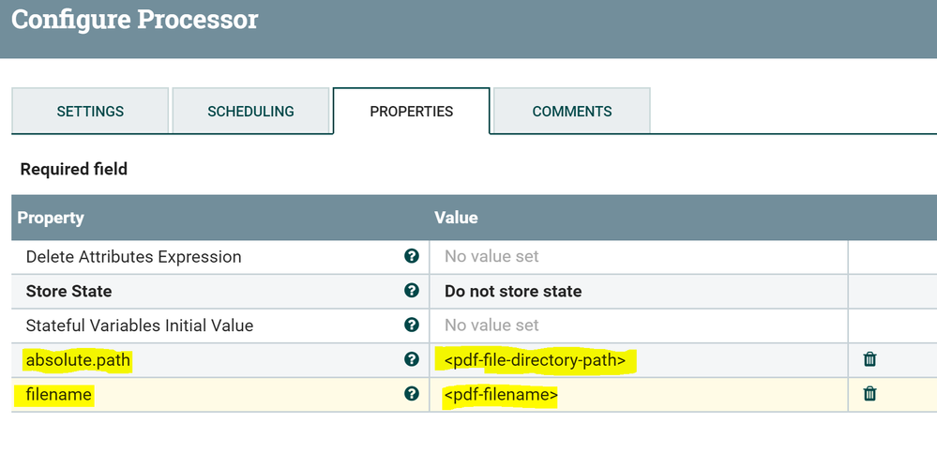The height and width of the screenshot is (454, 937).
Task: Edit the pdf-file-directory-path value
Action: tap(535, 360)
